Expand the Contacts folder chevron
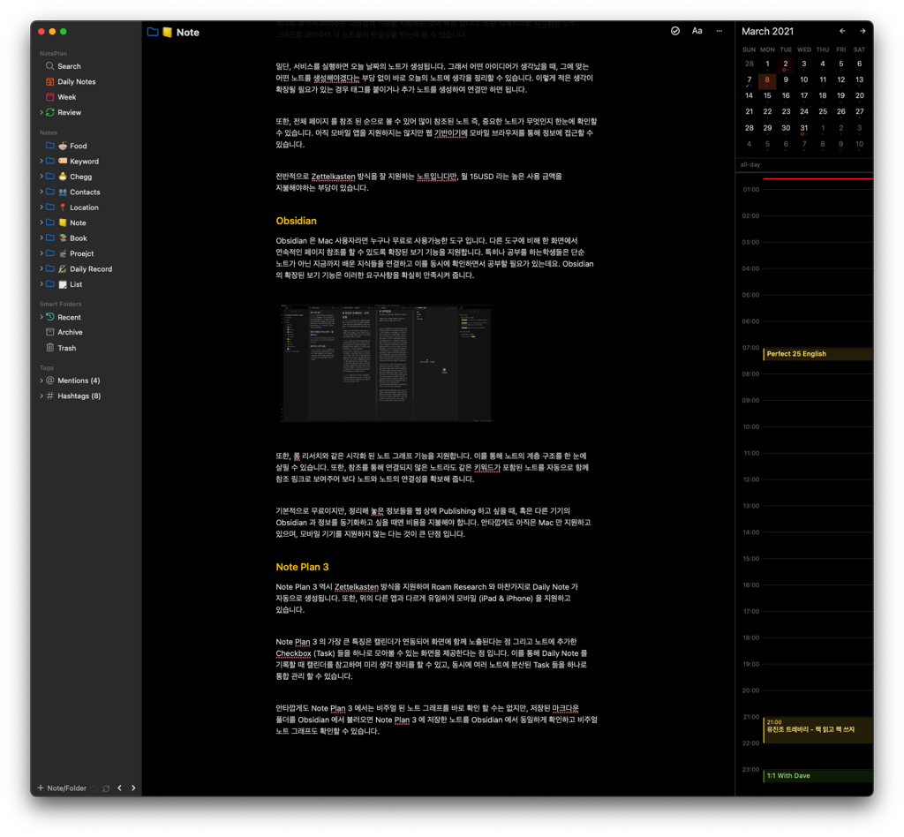Image resolution: width=904 pixels, height=837 pixels. tap(41, 192)
